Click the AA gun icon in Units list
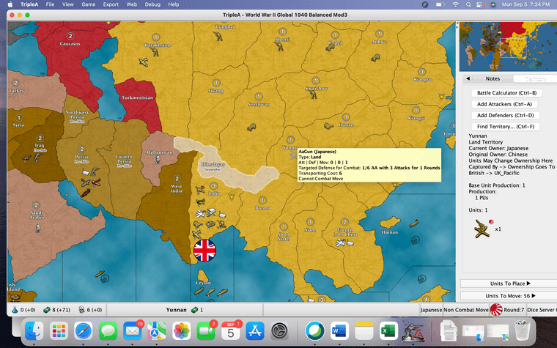The width and height of the screenshot is (557, 348). [x=482, y=228]
